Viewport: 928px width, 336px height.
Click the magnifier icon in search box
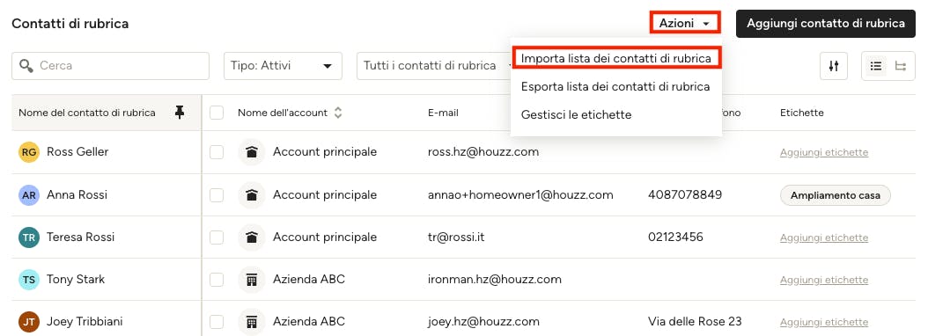(26, 66)
